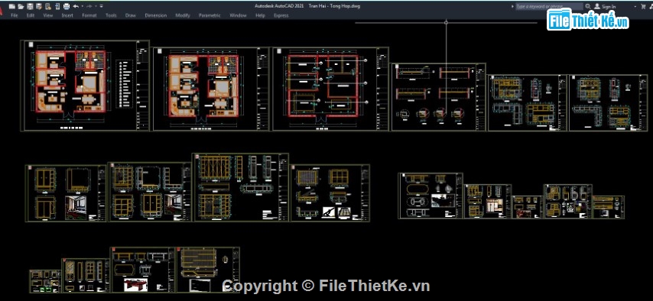Screen dimensions: 653x301
Task: Click the Save As icon
Action: (x=39, y=6)
